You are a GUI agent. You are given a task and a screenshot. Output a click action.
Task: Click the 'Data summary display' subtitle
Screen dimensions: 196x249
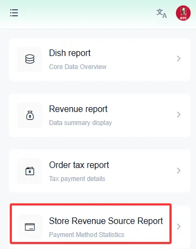[x=81, y=123]
